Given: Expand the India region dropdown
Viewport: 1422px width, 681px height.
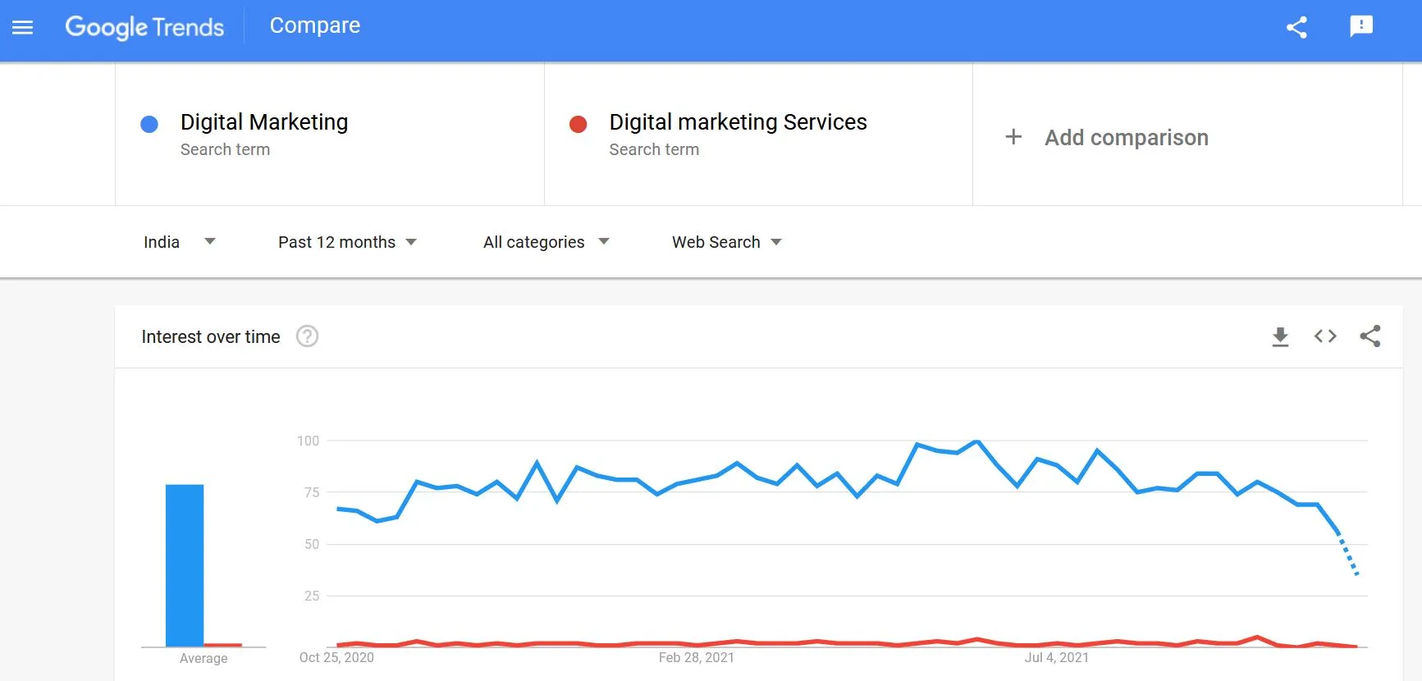Looking at the screenshot, I should point(179,242).
